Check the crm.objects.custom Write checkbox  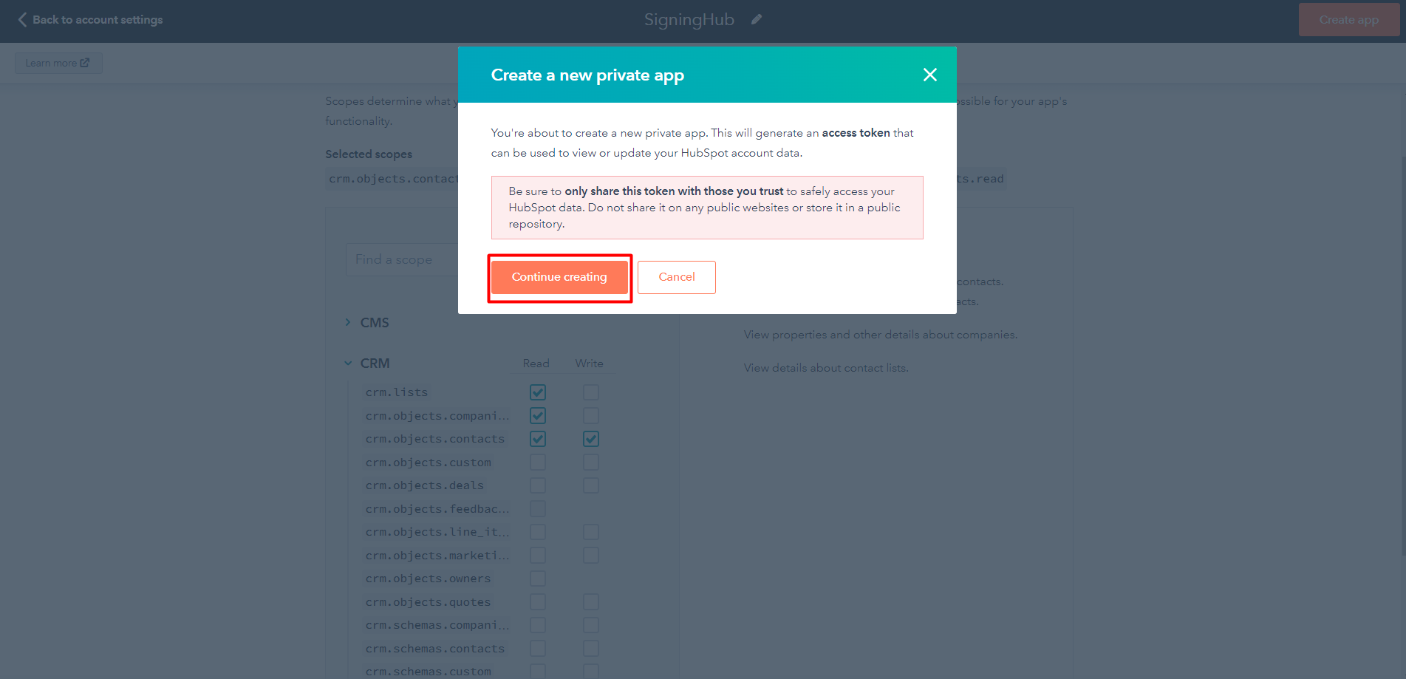point(591,463)
